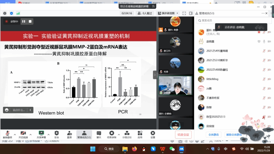Toggle microphone of 2021ZS510 member
Image resolution: width=274 pixels, height=154 pixels.
point(264,60)
